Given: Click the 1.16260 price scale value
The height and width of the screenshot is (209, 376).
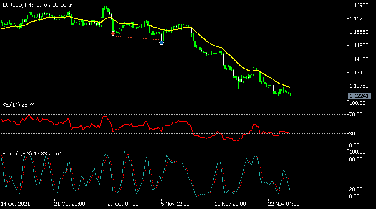Looking at the screenshot, I should (359, 19).
